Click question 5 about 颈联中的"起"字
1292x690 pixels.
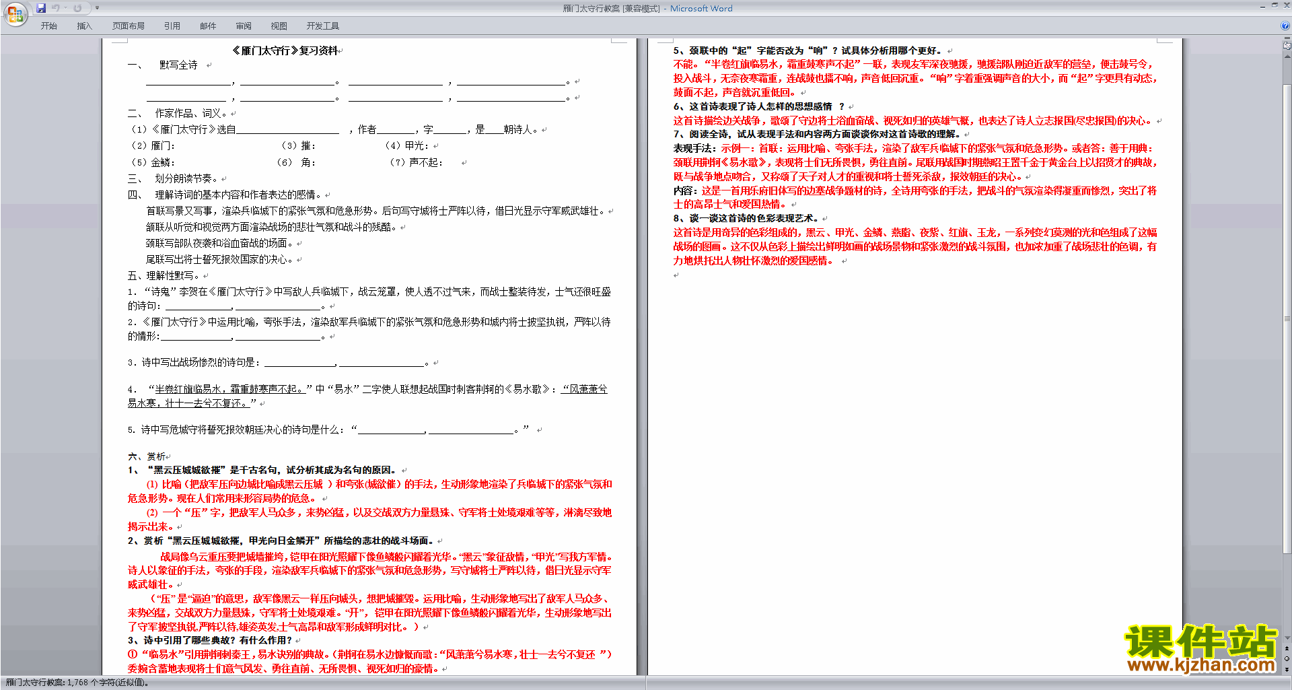[808, 50]
